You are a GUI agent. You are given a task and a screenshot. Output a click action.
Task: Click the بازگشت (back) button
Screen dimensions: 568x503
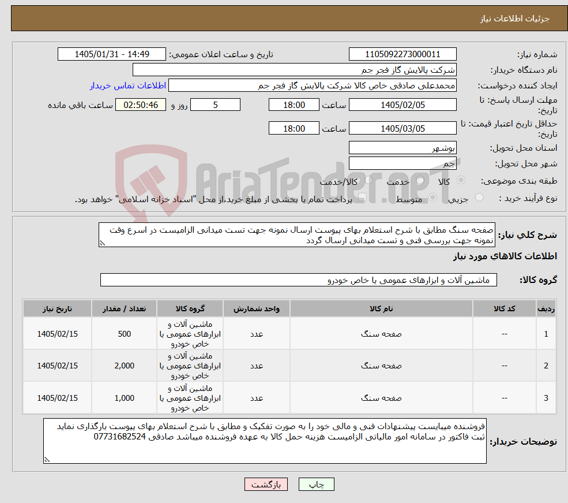[x=266, y=484]
